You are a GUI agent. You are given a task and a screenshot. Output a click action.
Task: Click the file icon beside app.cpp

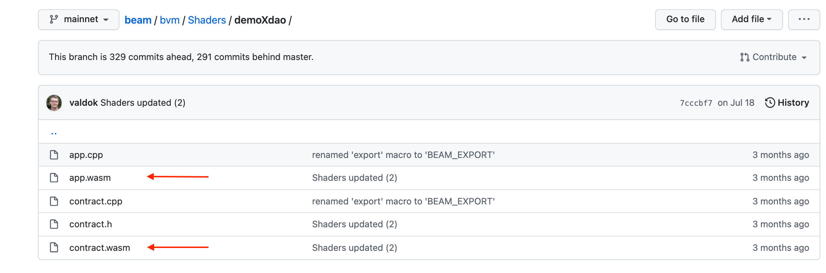point(54,155)
